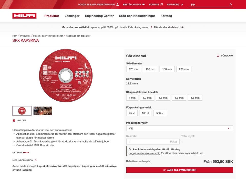246x181 pixels.
Task: Open Stöd och Nedladdningar menu
Action: (137, 16)
